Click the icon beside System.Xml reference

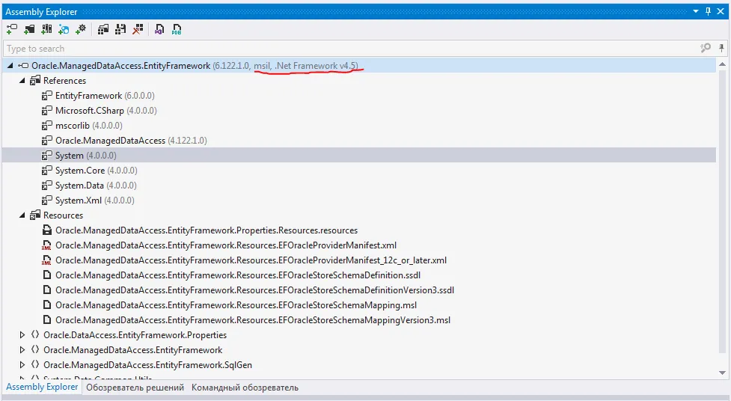(x=46, y=200)
